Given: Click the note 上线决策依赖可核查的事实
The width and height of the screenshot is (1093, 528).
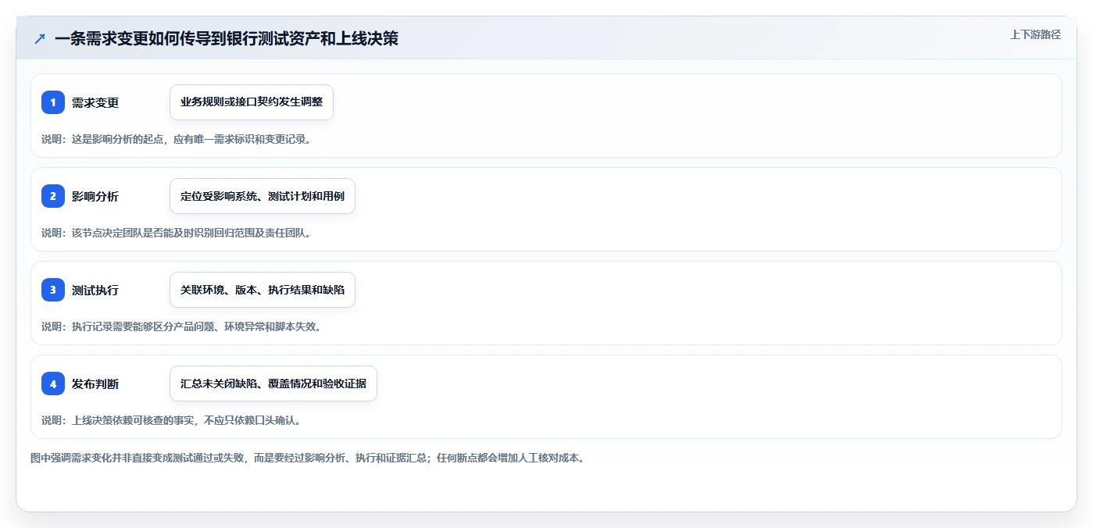Looking at the screenshot, I should [x=134, y=420].
